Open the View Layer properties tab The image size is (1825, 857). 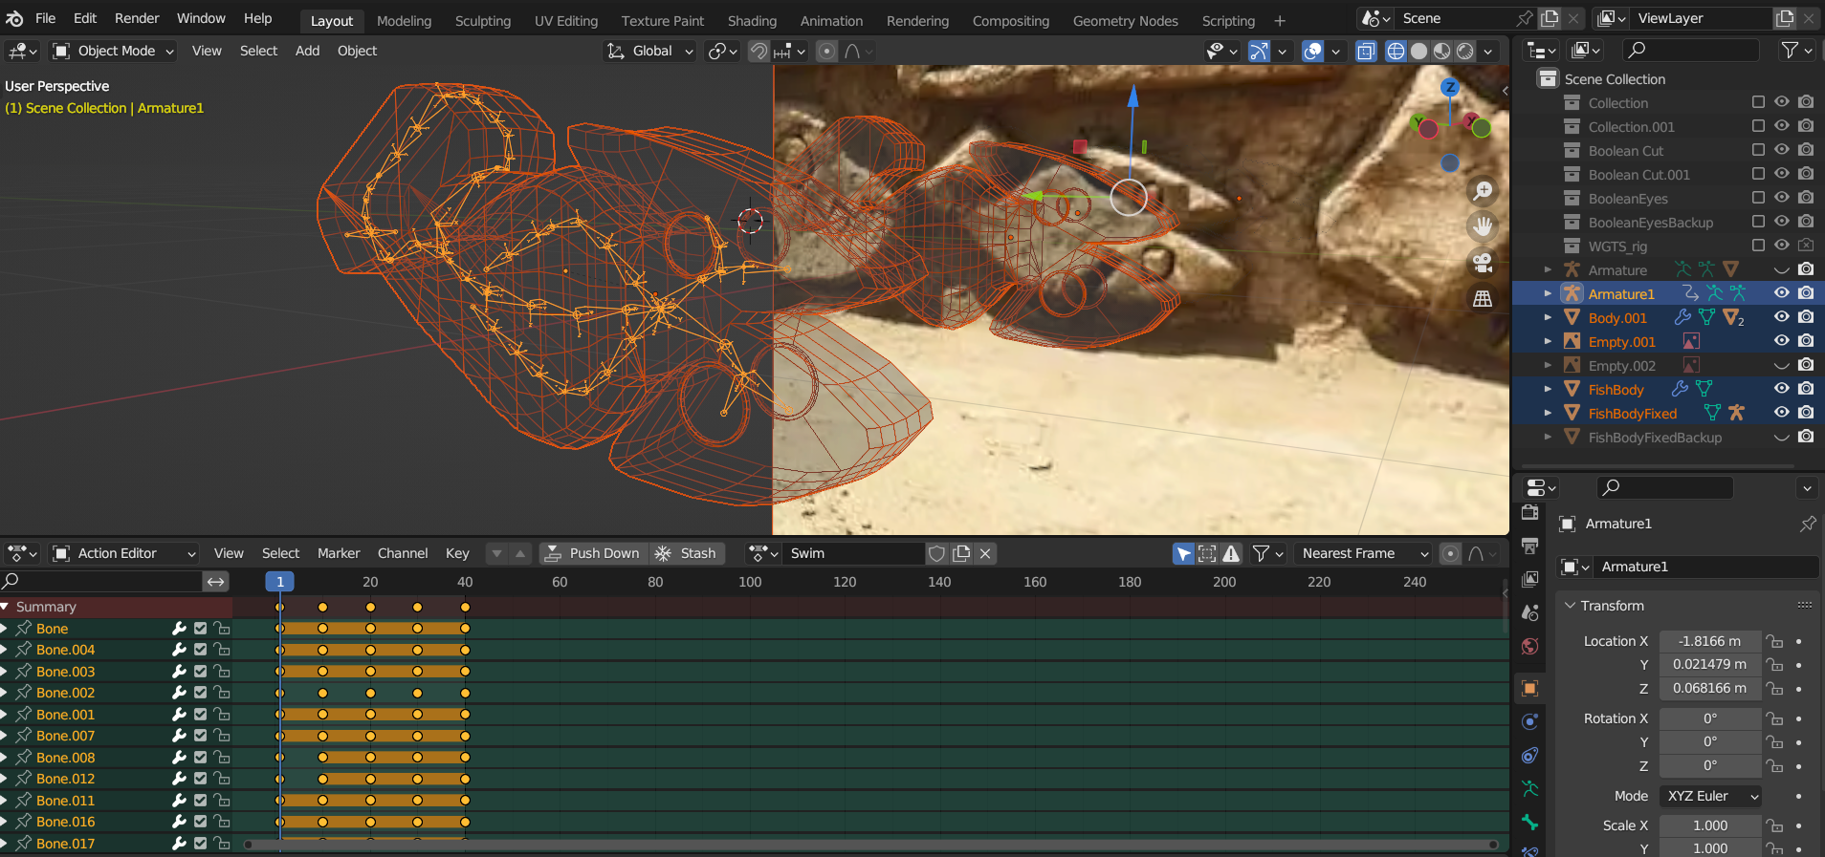1529,580
